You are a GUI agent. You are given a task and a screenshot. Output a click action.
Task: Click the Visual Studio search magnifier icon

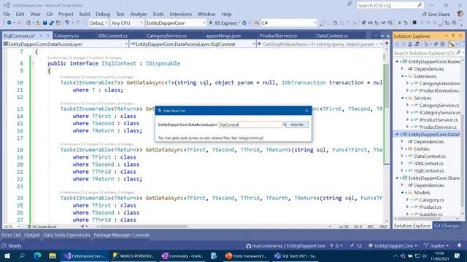click(x=420, y=5)
